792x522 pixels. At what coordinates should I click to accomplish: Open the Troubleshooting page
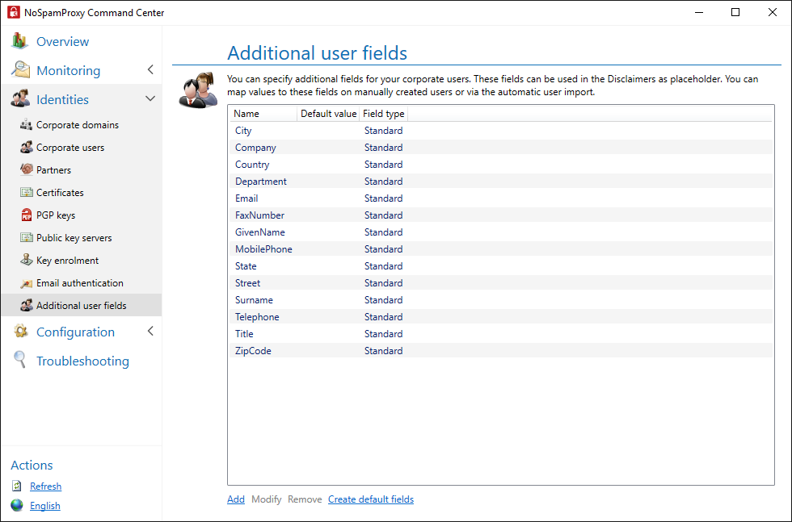[82, 361]
